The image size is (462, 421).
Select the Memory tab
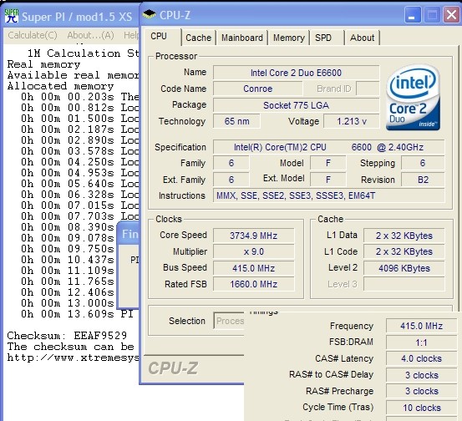[289, 38]
